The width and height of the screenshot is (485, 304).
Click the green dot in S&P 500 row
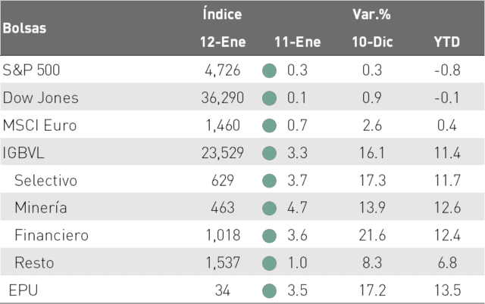pyautogui.click(x=269, y=70)
